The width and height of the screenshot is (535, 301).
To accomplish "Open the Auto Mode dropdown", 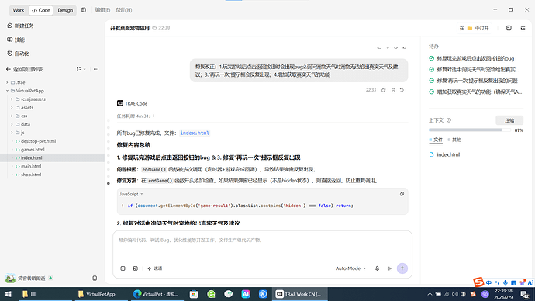I will [x=350, y=268].
